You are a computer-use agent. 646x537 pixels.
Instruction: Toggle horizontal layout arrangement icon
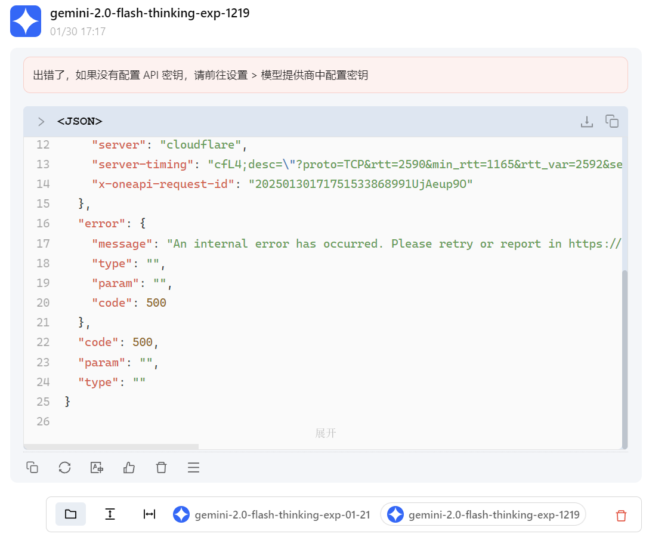coord(149,514)
